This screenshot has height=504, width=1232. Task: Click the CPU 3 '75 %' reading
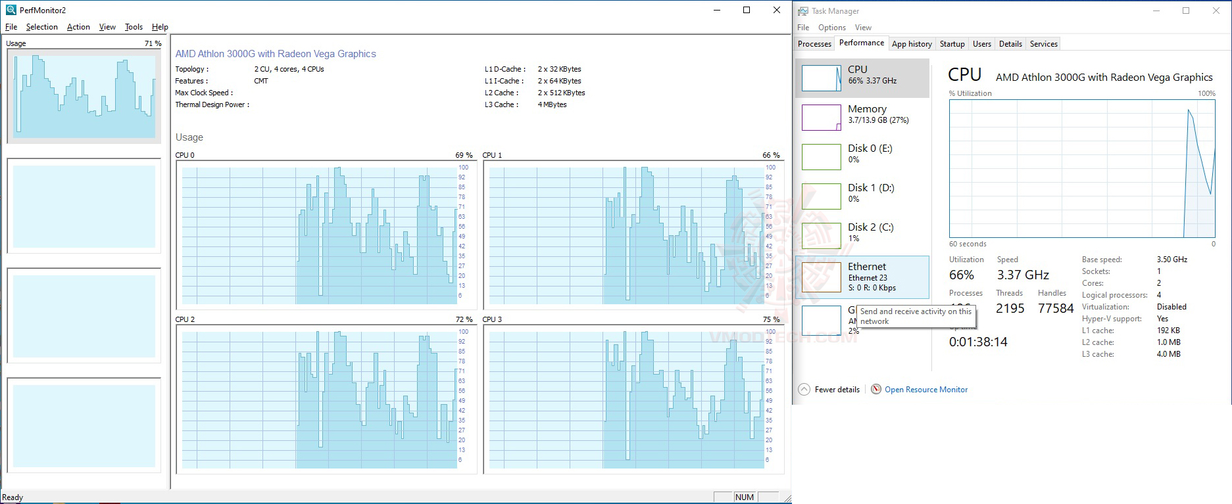(x=771, y=319)
